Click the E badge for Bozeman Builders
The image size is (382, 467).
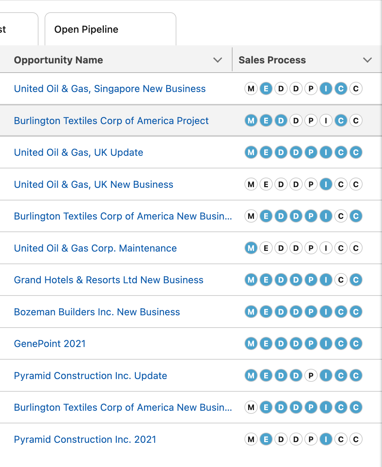tap(266, 312)
